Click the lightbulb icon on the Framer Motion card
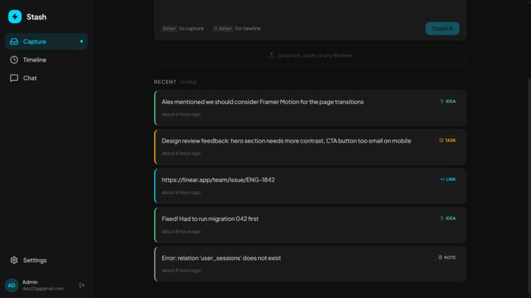 click(441, 101)
